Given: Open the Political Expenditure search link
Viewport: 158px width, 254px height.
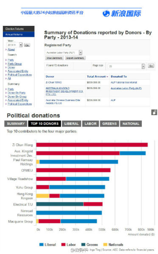Looking at the screenshot, I should [19, 75].
